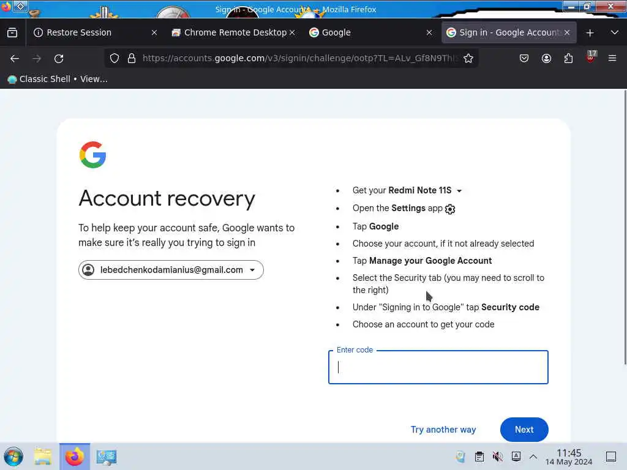This screenshot has height=470, width=627.
Task: View site security padlock information
Action: click(x=132, y=58)
